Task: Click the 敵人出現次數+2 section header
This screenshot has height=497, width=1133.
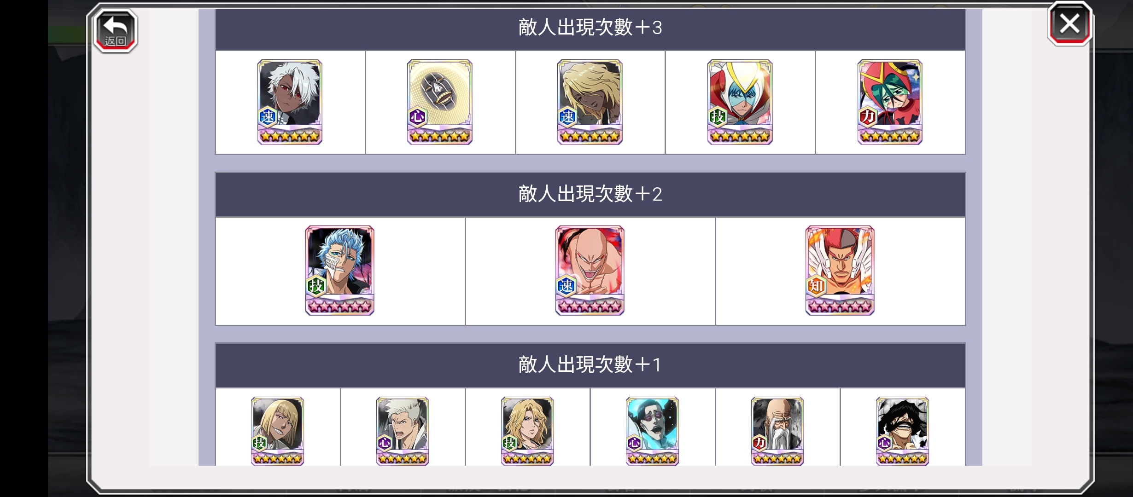Action: click(590, 194)
